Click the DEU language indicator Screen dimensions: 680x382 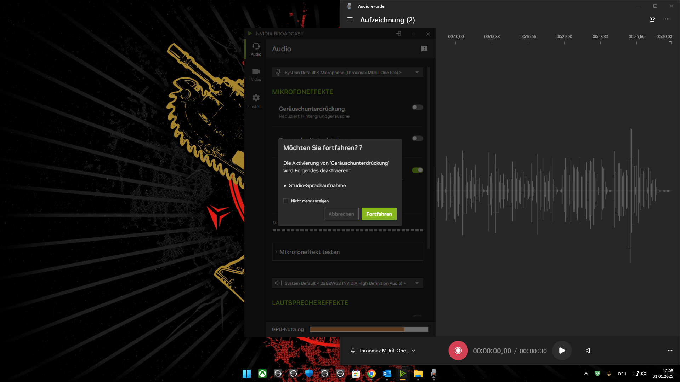coord(622,374)
